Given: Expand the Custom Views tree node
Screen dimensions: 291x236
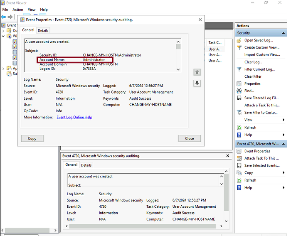Looking at the screenshot, I should pos(3,31).
